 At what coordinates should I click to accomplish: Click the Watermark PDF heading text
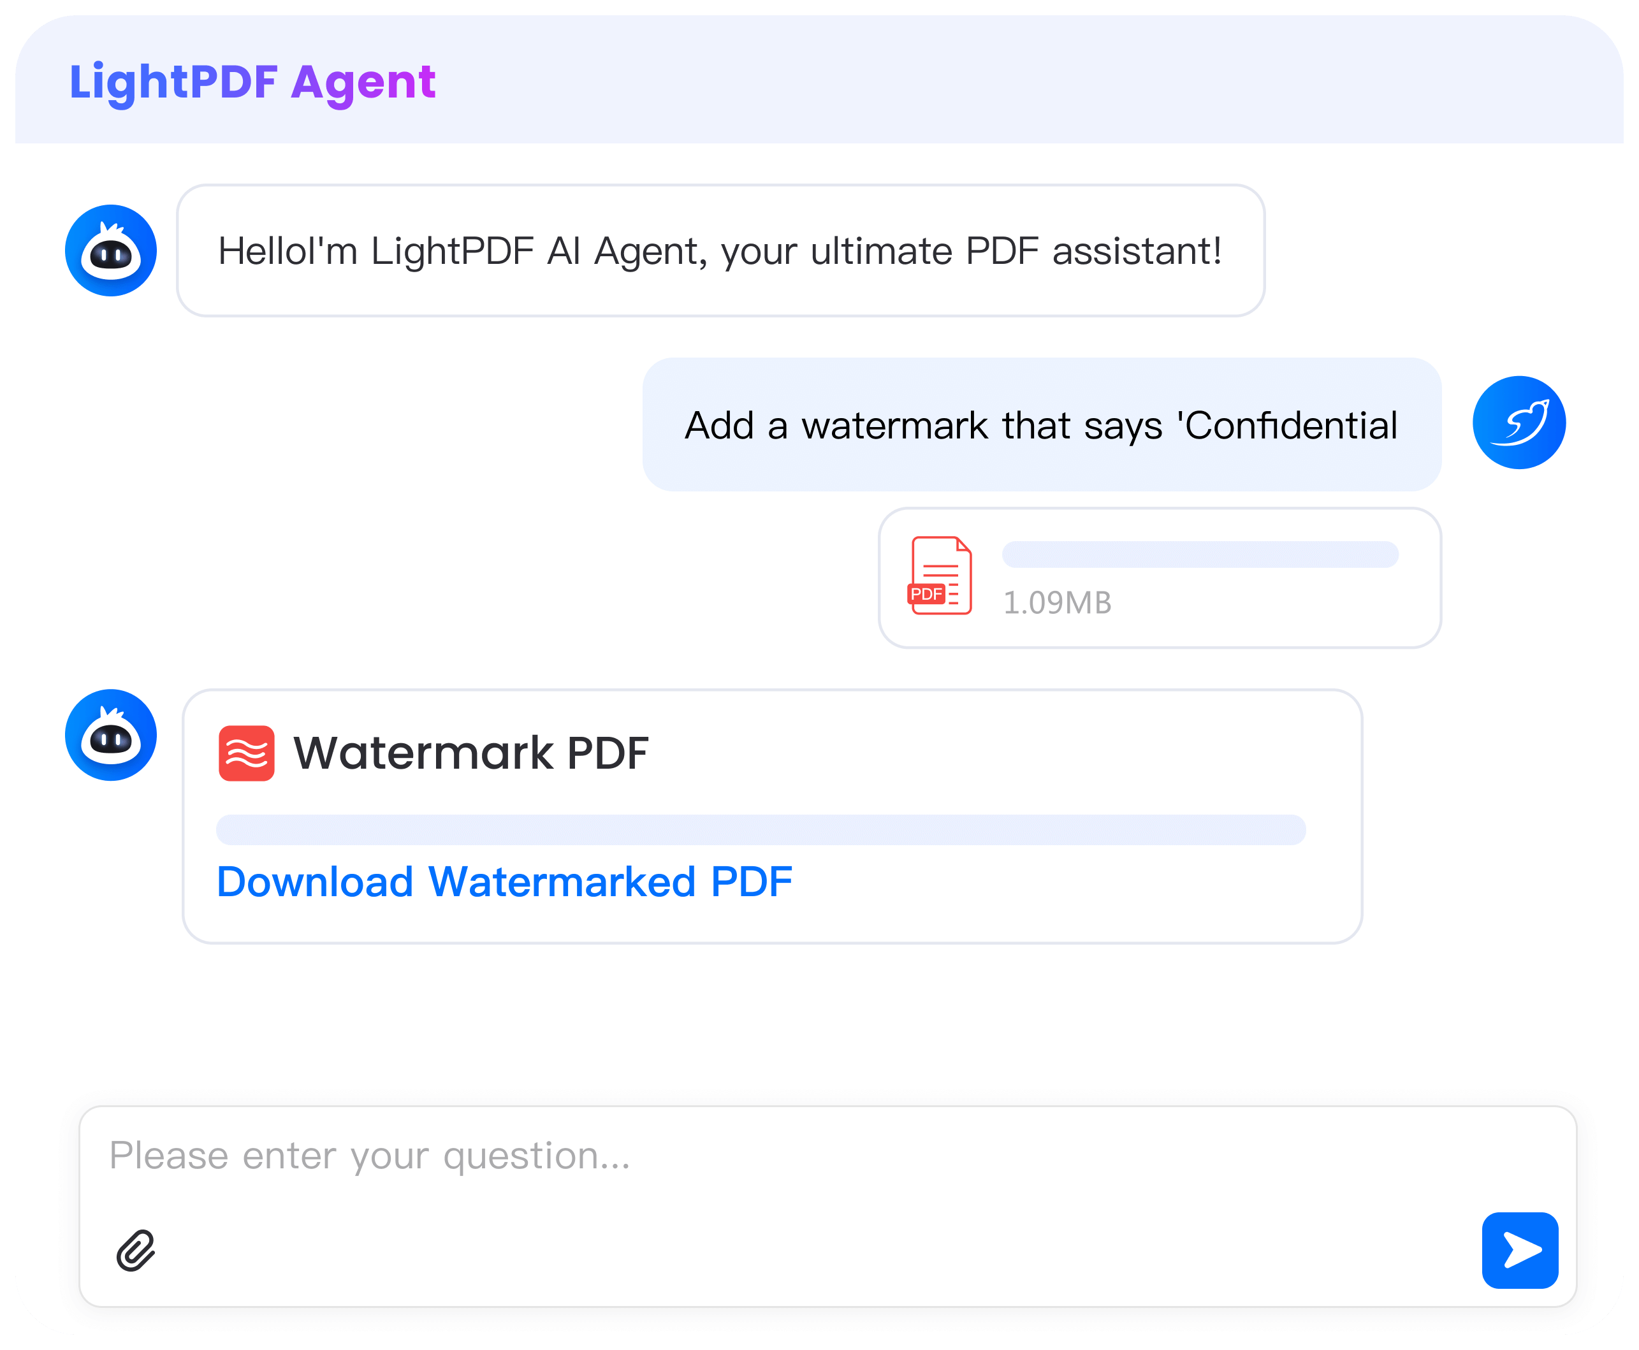(470, 753)
